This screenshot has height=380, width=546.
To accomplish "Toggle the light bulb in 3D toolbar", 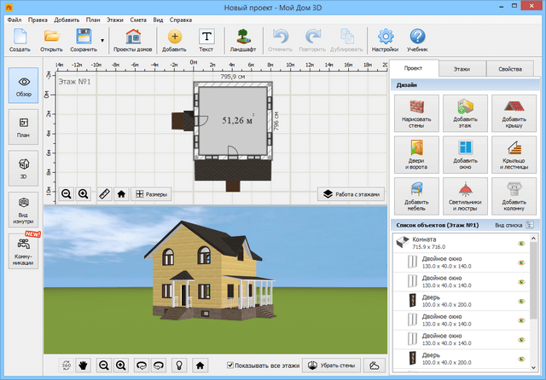I will point(179,365).
